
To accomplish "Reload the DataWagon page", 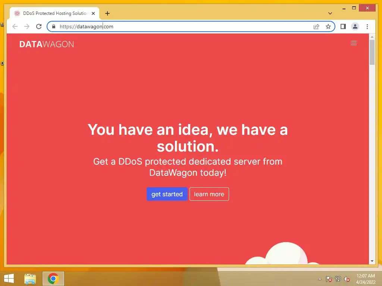I will point(39,26).
